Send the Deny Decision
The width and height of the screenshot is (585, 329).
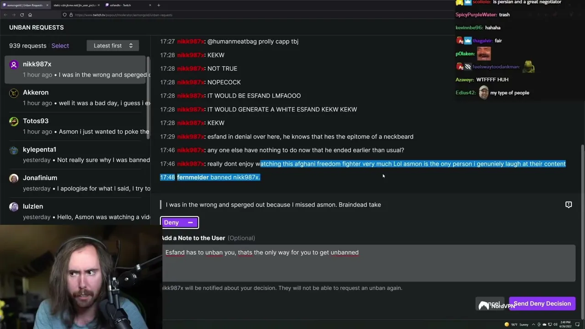542,304
